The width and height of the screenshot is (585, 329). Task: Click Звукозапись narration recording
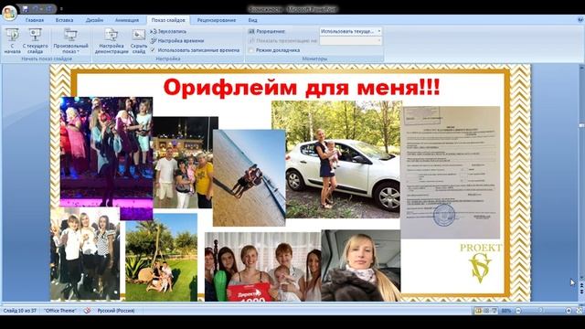click(168, 31)
